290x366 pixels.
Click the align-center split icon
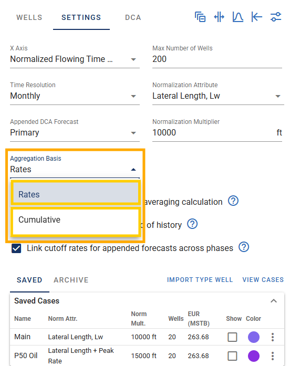219,17
